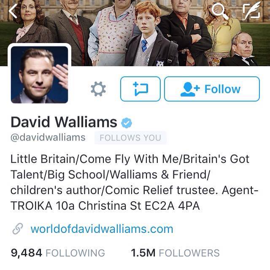The height and width of the screenshot is (270, 270).
Task: View the 1.5M Followers list
Action: (175, 253)
